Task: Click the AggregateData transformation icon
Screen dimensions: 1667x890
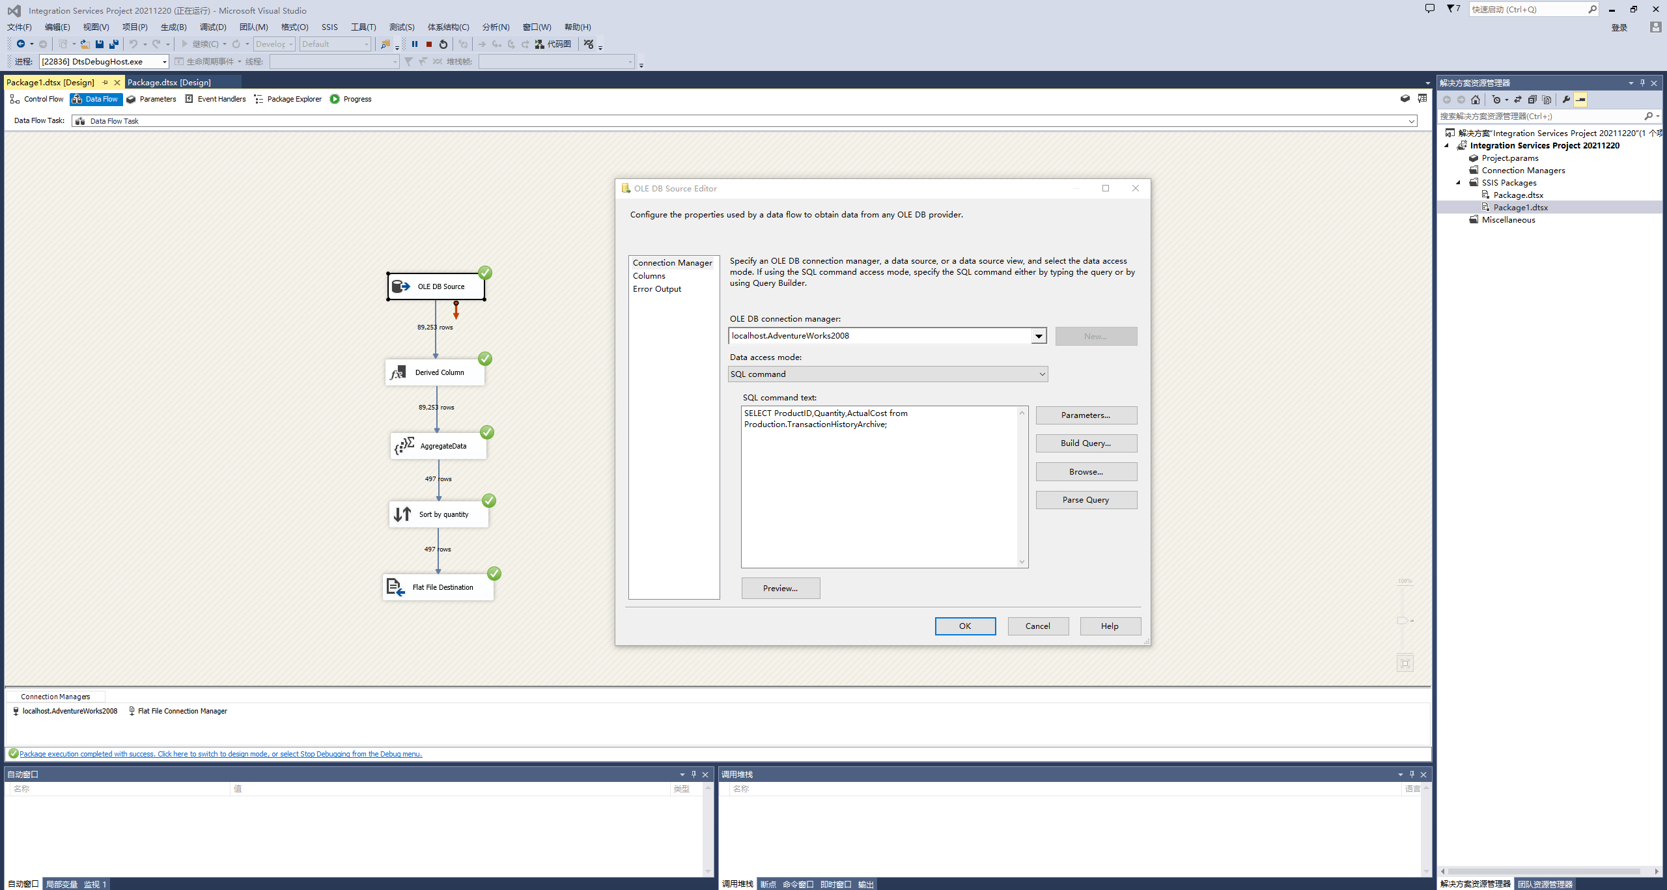Action: 404,446
